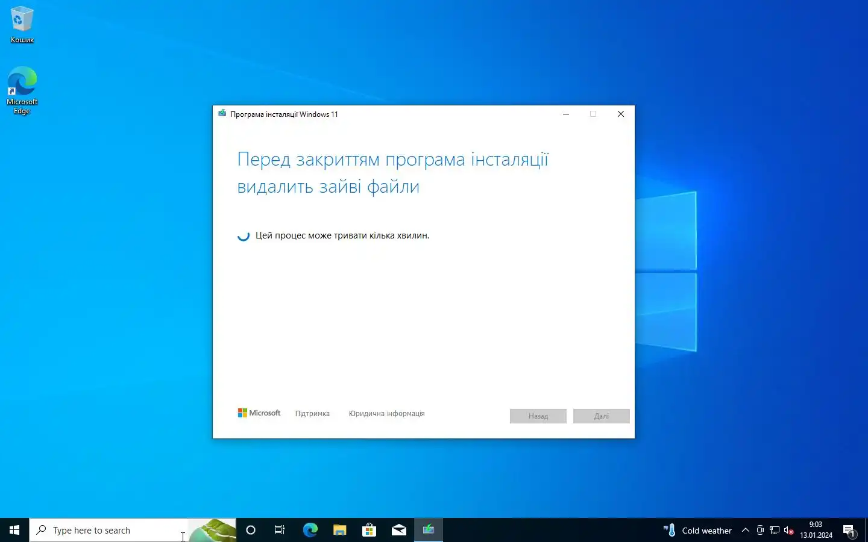This screenshot has height=542, width=868.
Task: Open the notification center icon
Action: coord(849,531)
